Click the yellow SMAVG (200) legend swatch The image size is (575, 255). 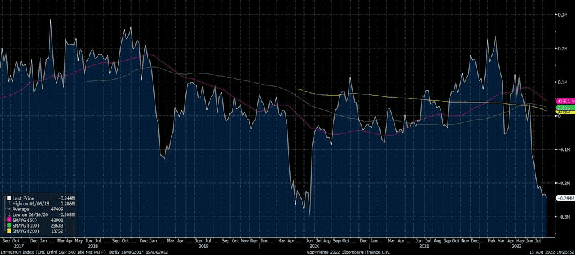tap(9, 231)
